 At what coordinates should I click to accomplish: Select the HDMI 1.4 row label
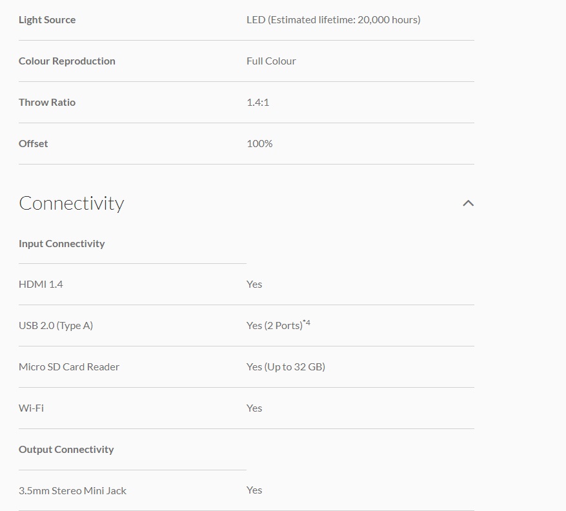tap(41, 285)
